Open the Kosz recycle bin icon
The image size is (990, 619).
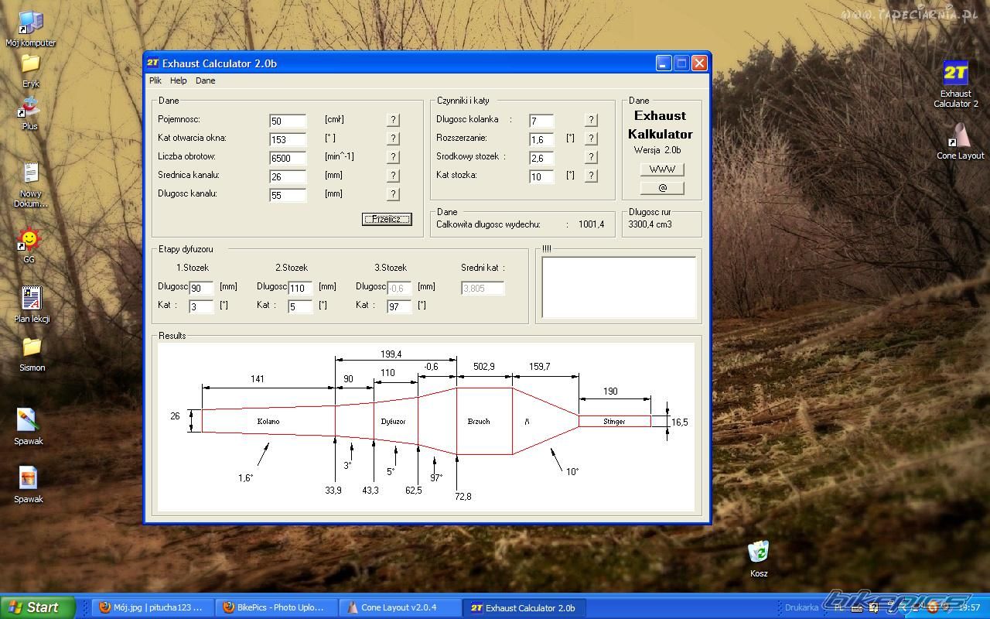759,552
